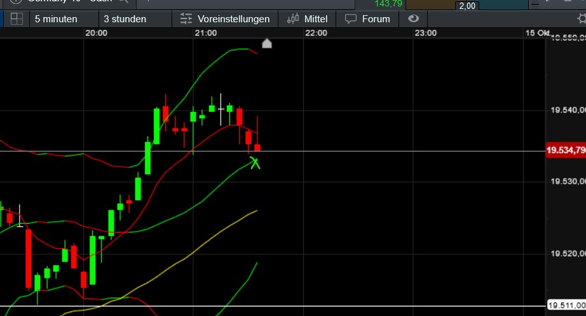This screenshot has width=586, height=316.
Task: Click the green X marker below candles
Action: click(x=255, y=163)
